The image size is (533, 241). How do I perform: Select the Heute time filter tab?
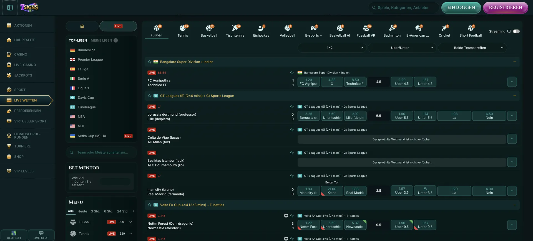(x=82, y=211)
